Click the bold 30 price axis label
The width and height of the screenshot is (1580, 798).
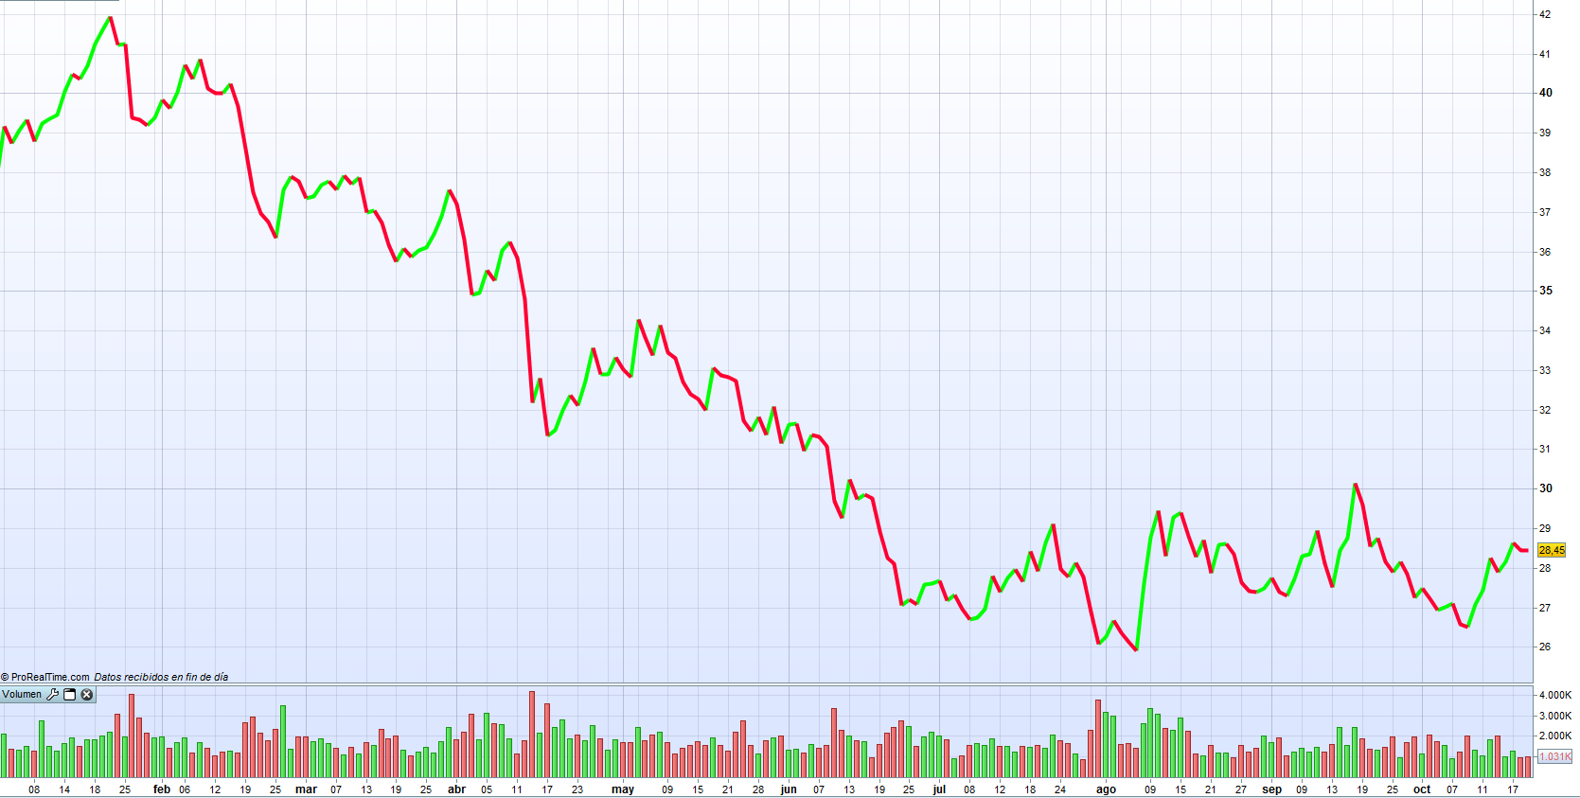(1546, 488)
